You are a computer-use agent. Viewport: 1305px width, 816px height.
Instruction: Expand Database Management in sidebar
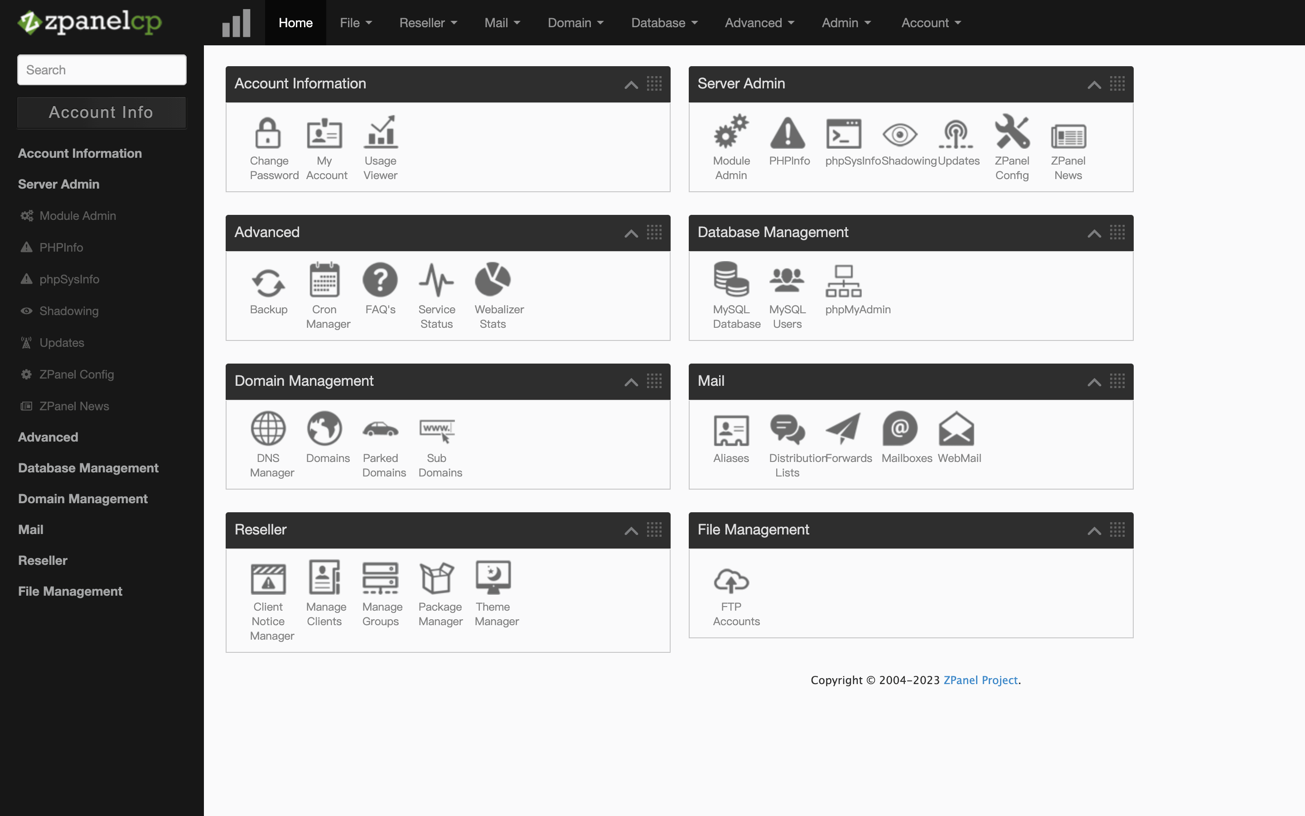(x=88, y=468)
